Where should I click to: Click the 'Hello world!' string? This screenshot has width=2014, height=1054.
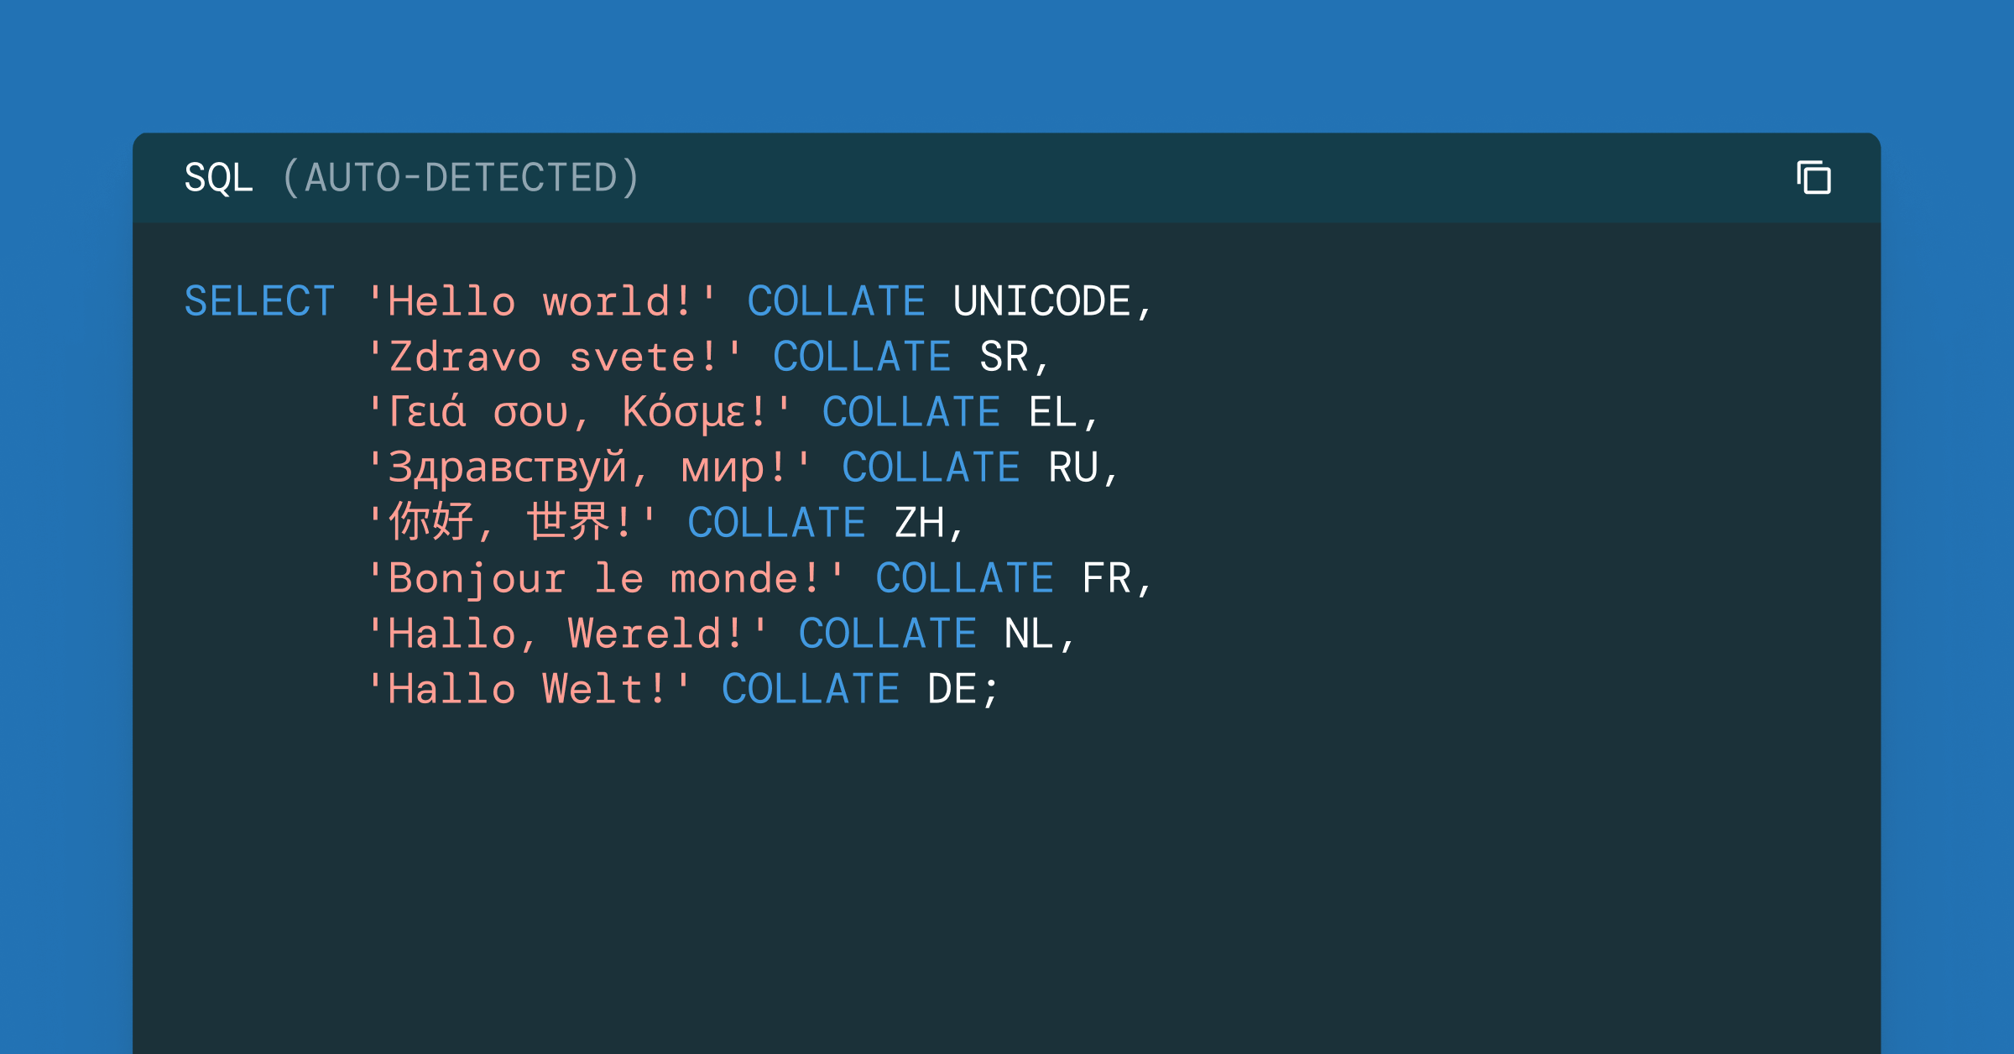pos(541,301)
